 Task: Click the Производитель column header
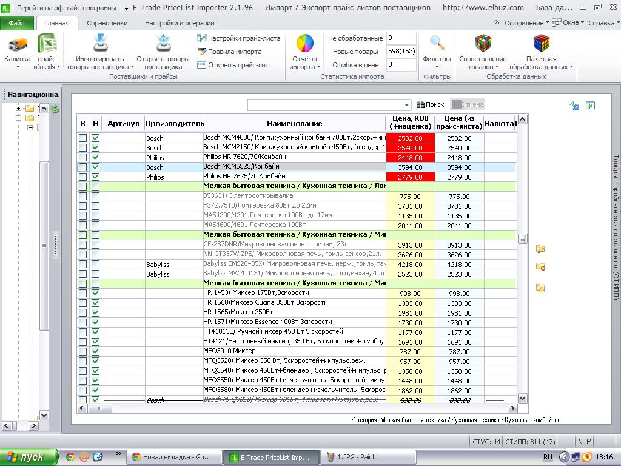click(174, 124)
